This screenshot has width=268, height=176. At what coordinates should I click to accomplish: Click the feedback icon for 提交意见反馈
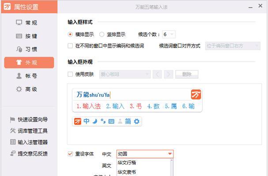(13, 153)
